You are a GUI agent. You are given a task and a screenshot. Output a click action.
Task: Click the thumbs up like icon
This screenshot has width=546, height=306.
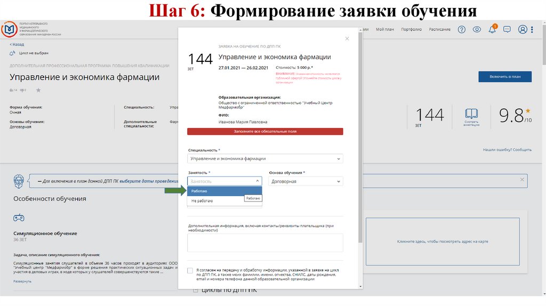(x=12, y=90)
